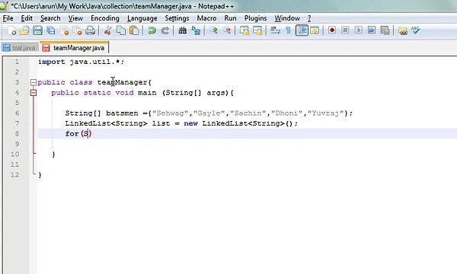
Task: Create a new document using toolbar icon
Action: 11,30
